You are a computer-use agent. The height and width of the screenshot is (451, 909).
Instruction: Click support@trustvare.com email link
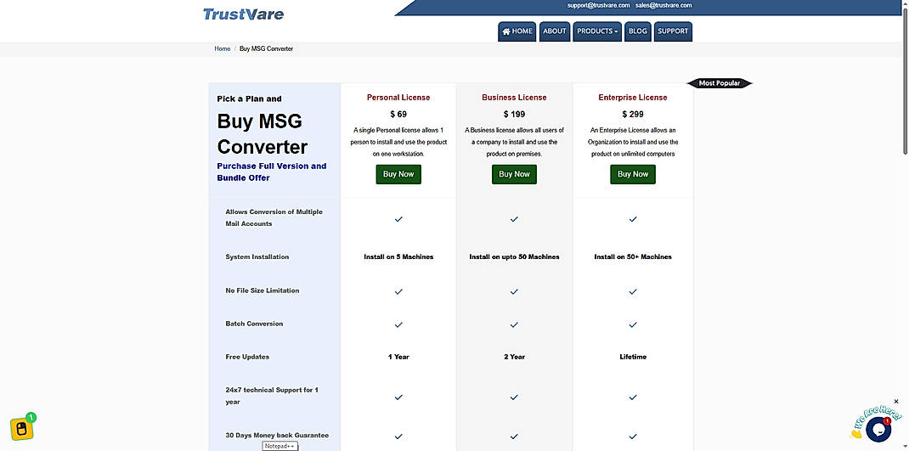(x=598, y=5)
